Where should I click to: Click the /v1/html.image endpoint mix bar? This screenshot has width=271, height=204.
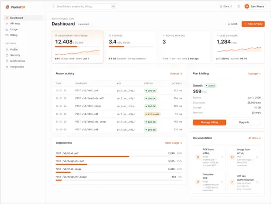click(118, 172)
